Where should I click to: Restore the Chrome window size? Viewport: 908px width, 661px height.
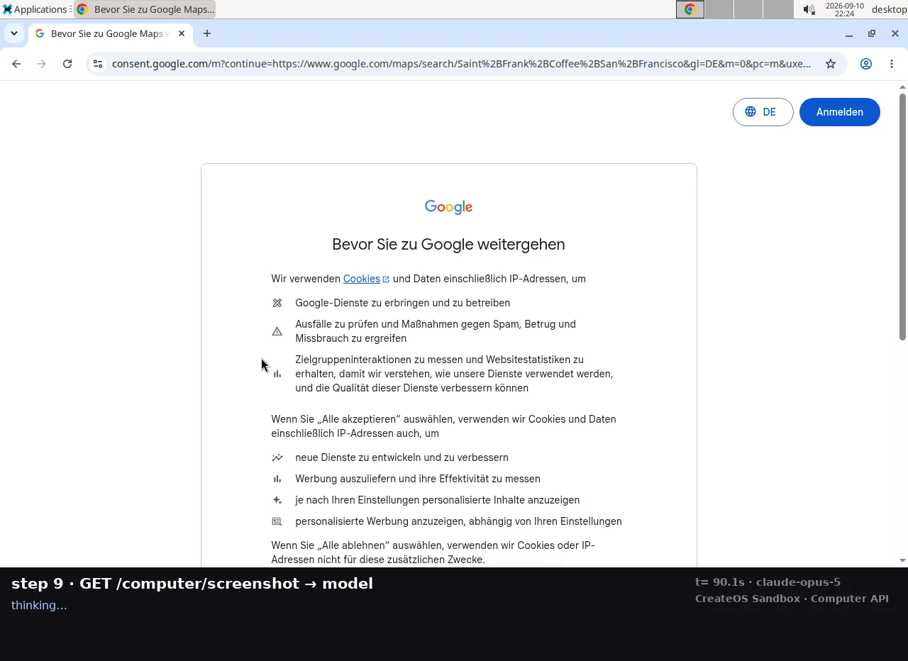click(872, 33)
